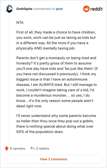Click the "commented on" gray text
The image size is (107, 168).
44,9
